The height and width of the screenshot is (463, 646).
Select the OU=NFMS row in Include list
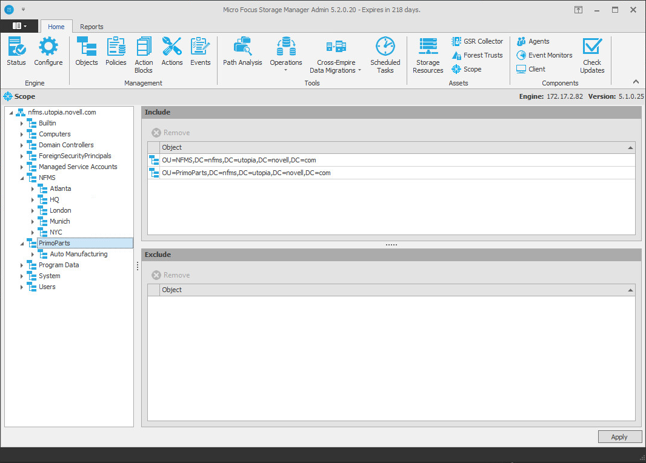tap(391, 160)
